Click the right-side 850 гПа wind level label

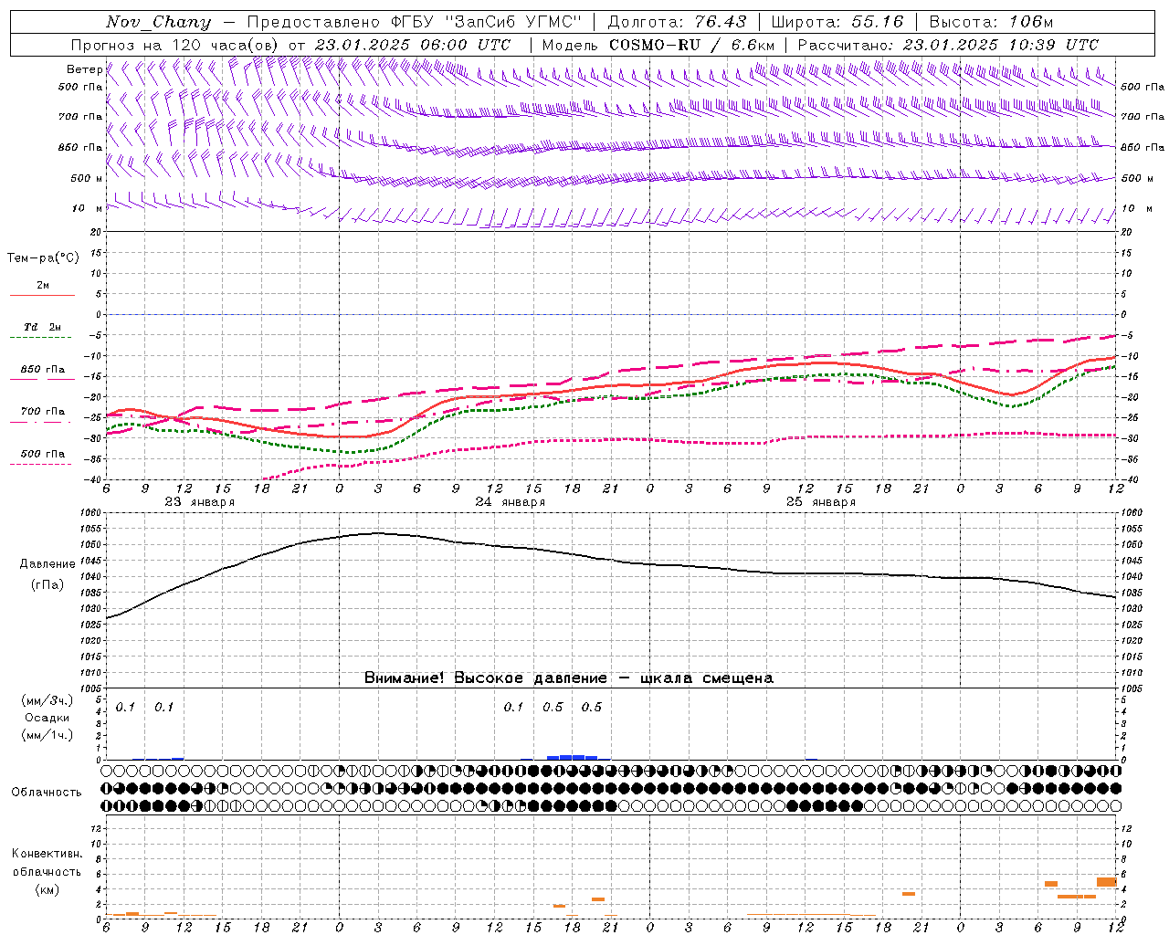(1143, 147)
